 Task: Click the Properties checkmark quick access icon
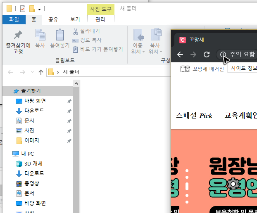[x=23, y=9]
